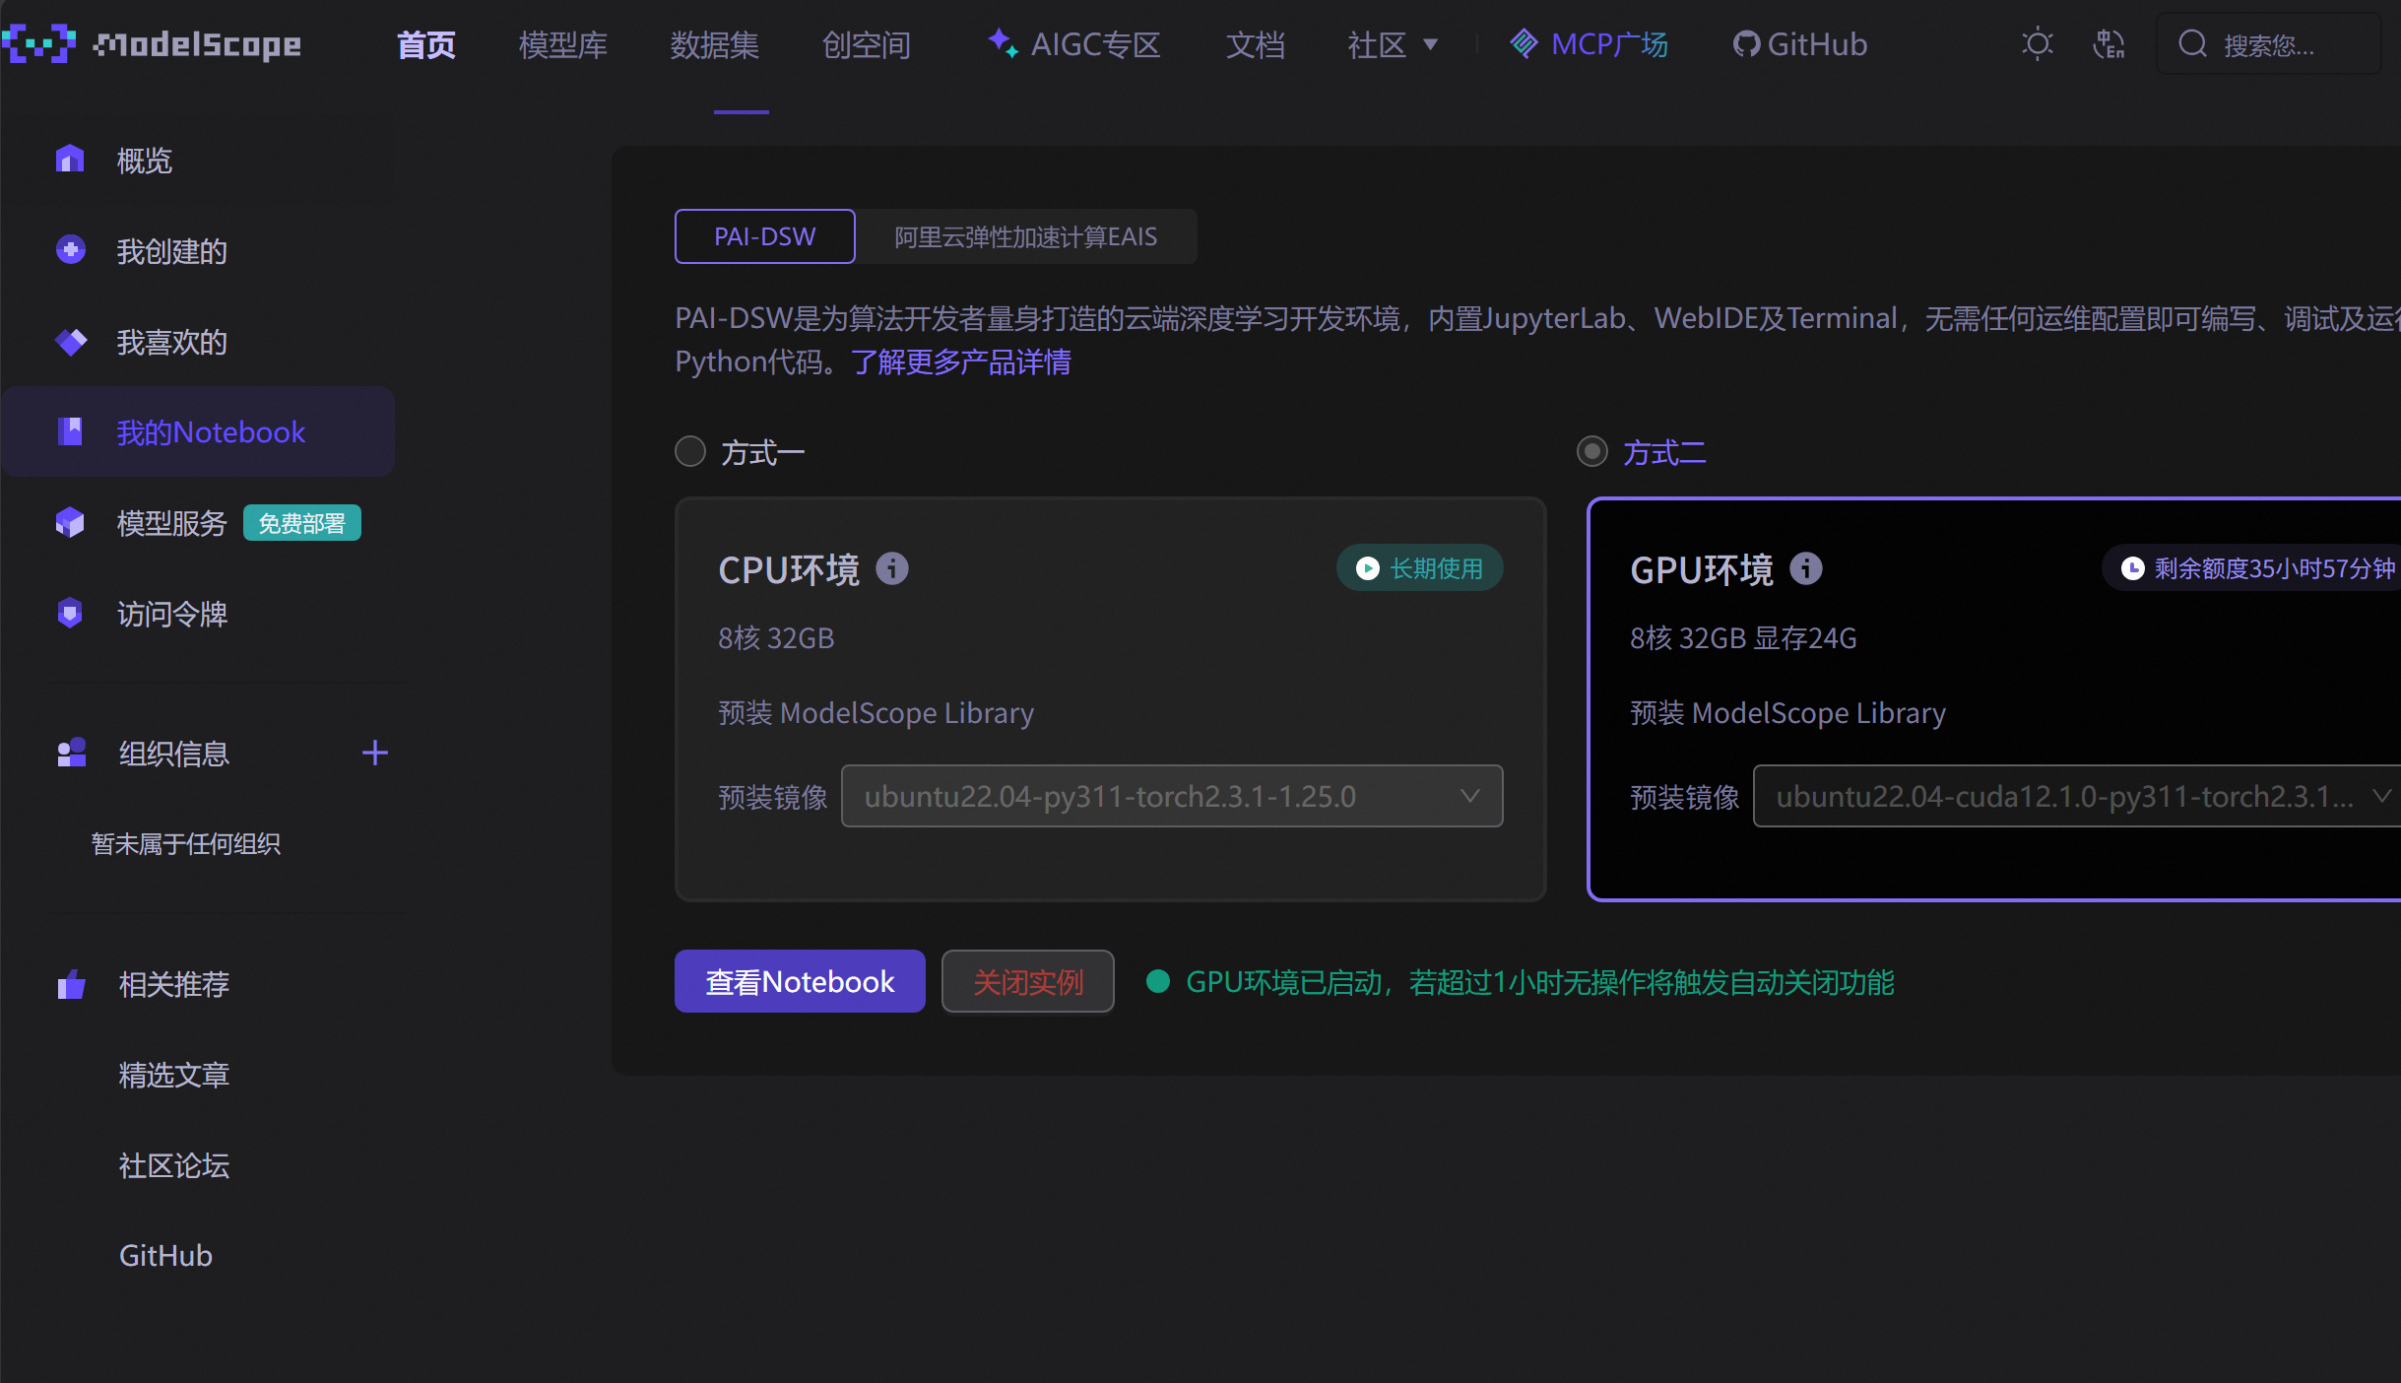
Task: Click the 关闭实例 button
Action: (x=1028, y=981)
